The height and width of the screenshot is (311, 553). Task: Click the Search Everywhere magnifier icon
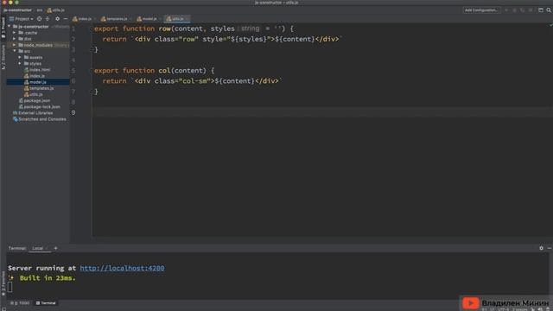coord(549,10)
